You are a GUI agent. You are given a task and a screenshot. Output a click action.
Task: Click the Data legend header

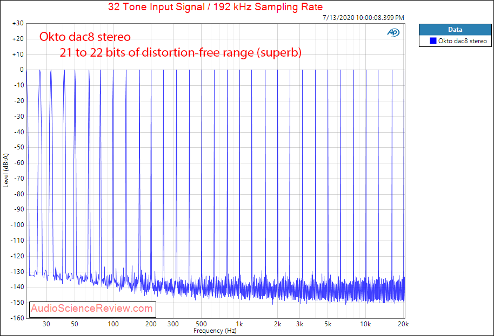[455, 30]
